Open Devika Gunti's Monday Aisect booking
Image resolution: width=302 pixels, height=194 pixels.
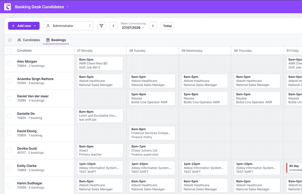point(100,150)
